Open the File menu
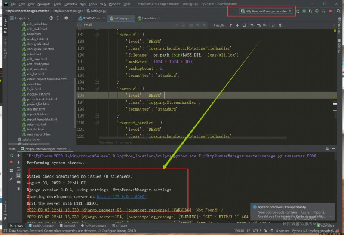 [13, 4]
